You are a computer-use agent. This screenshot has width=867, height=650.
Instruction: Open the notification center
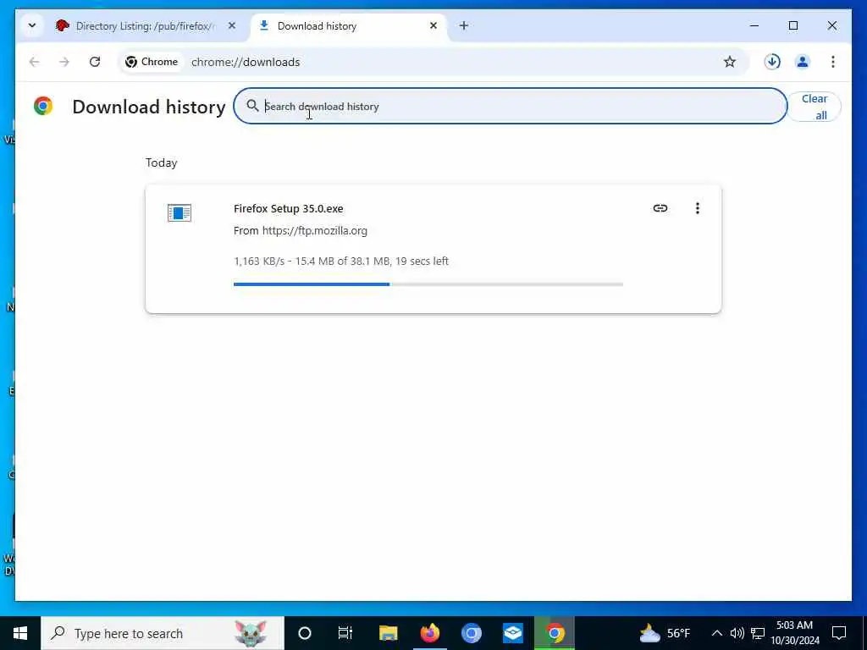click(839, 633)
